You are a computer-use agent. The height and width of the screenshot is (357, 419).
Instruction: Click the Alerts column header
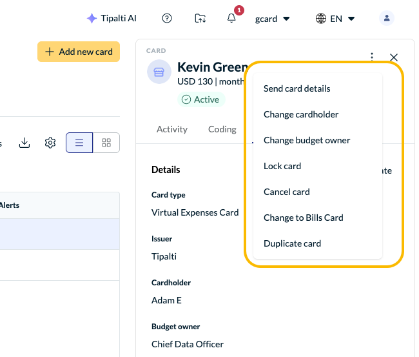[x=10, y=205]
